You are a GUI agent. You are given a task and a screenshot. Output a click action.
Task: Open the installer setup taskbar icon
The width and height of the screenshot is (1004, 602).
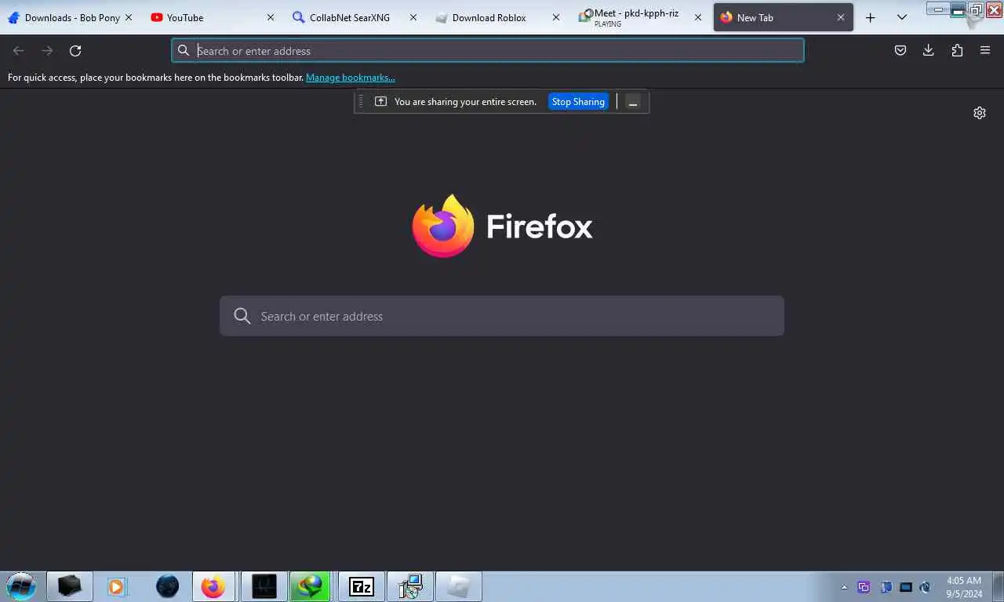pyautogui.click(x=410, y=586)
